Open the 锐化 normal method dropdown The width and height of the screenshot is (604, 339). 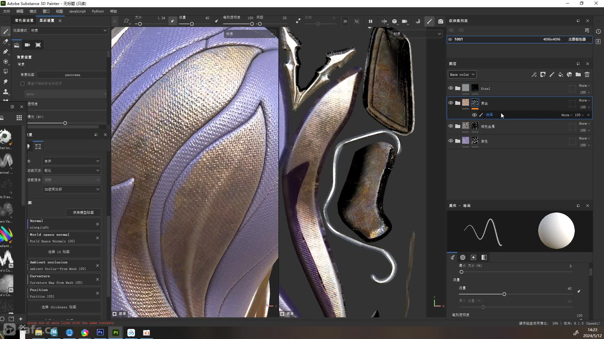[72, 170]
